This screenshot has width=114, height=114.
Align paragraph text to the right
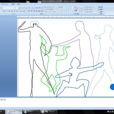click(x=34, y=11)
